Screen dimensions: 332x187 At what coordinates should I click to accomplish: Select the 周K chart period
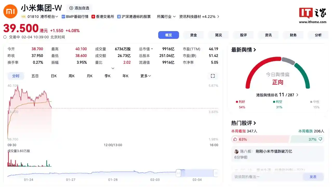coord(72,76)
